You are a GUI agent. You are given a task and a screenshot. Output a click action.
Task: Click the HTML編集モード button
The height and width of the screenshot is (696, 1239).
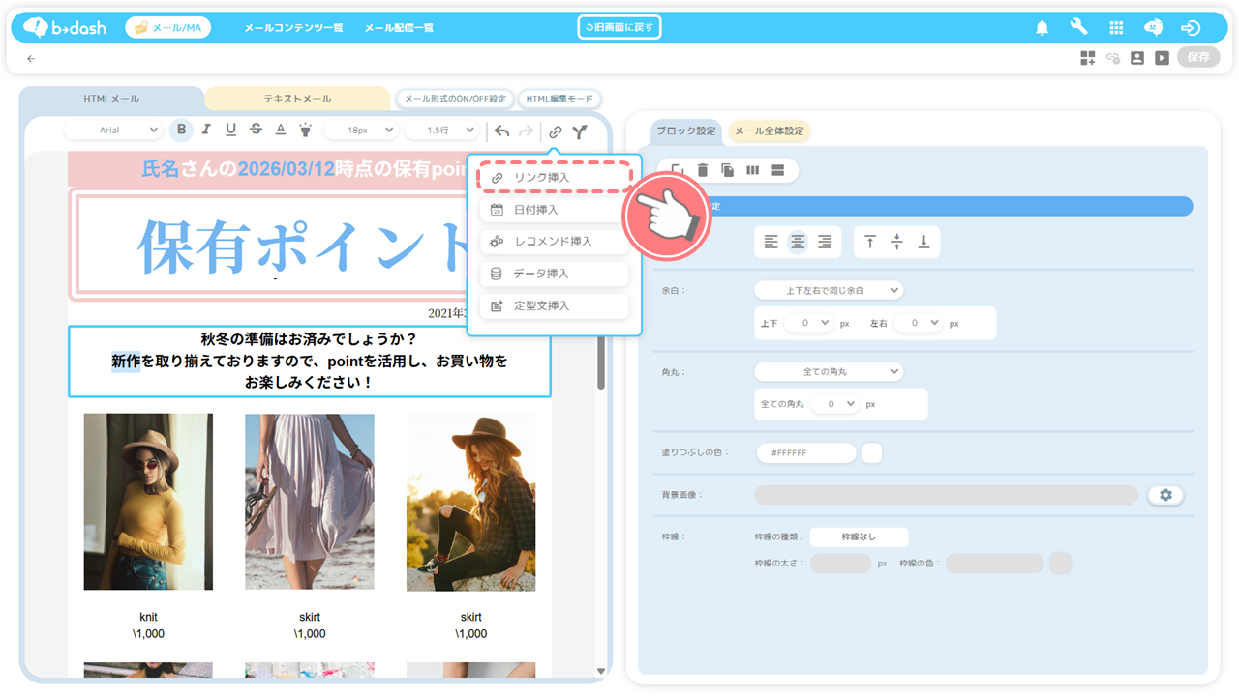click(x=559, y=99)
